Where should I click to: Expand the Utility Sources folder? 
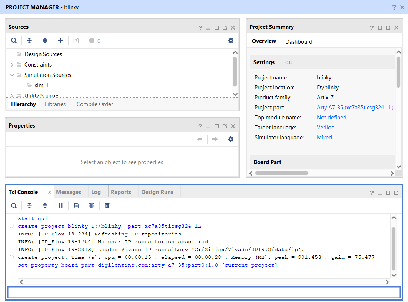[x=12, y=95]
